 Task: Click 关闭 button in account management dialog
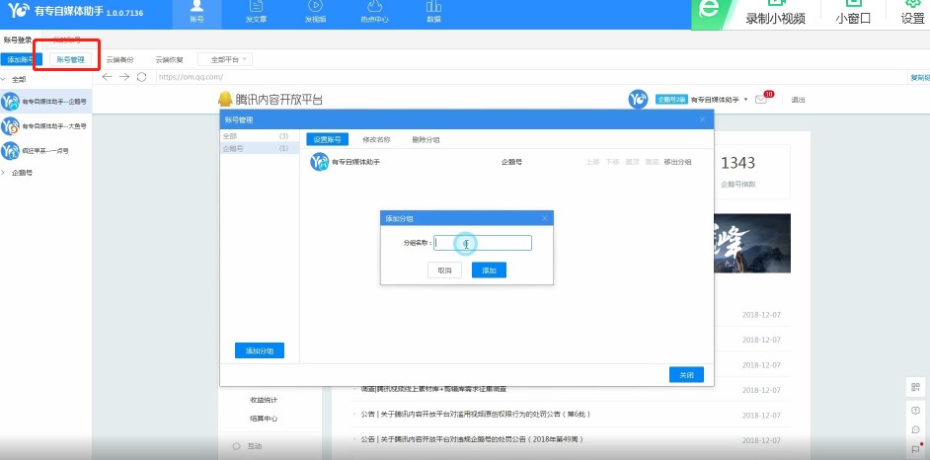(x=686, y=375)
